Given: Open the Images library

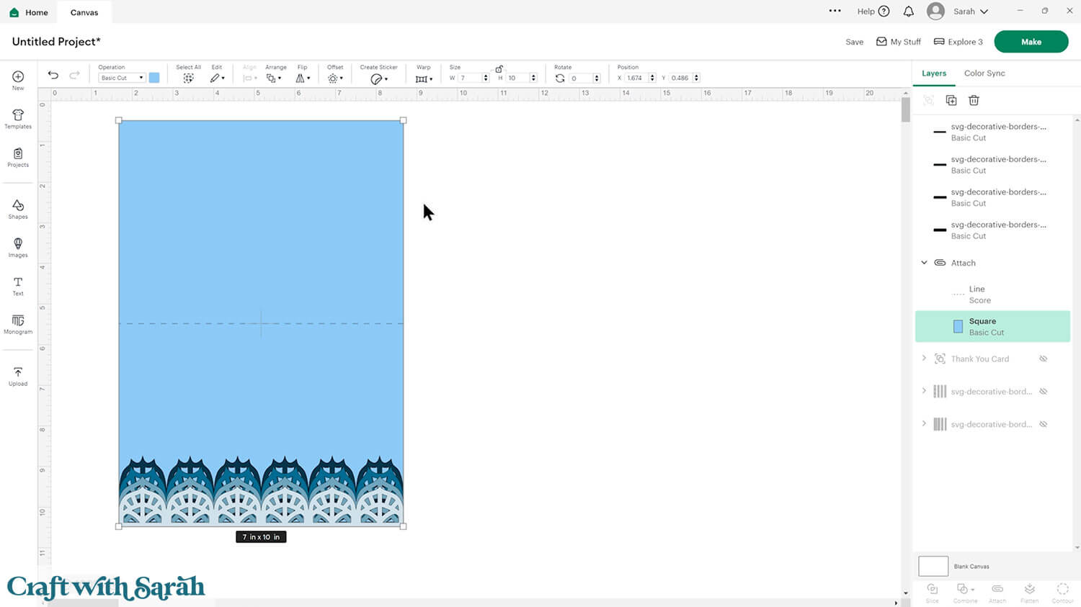Looking at the screenshot, I should [x=18, y=247].
